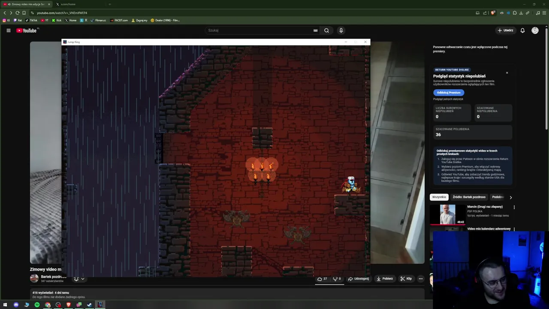Viewport: 549px width, 309px height.
Task: Click Udostępnij share button
Action: tap(358, 279)
